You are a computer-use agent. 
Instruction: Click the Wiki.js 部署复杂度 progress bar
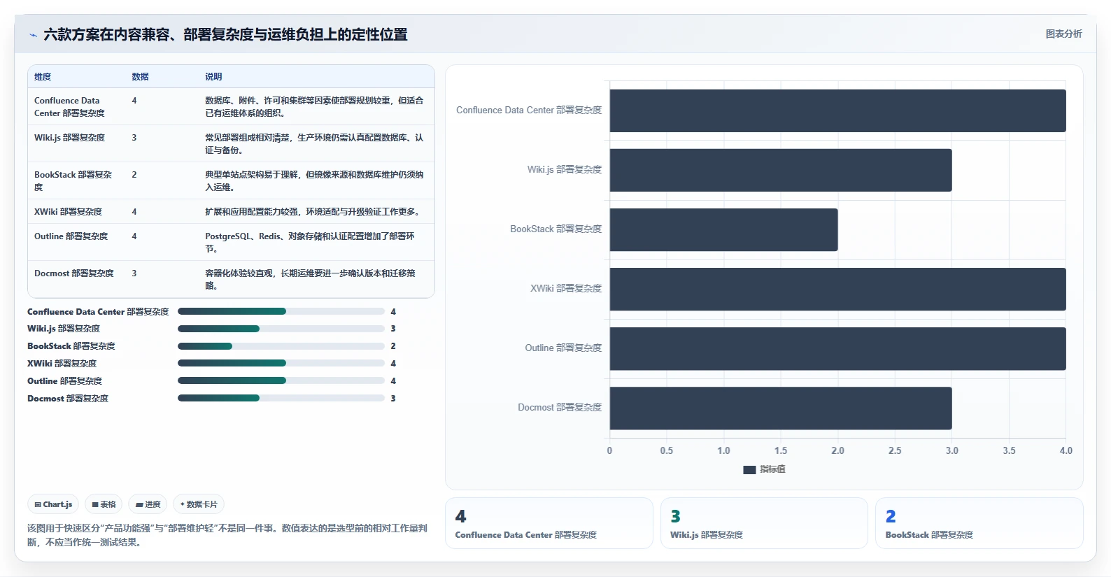[281, 329]
